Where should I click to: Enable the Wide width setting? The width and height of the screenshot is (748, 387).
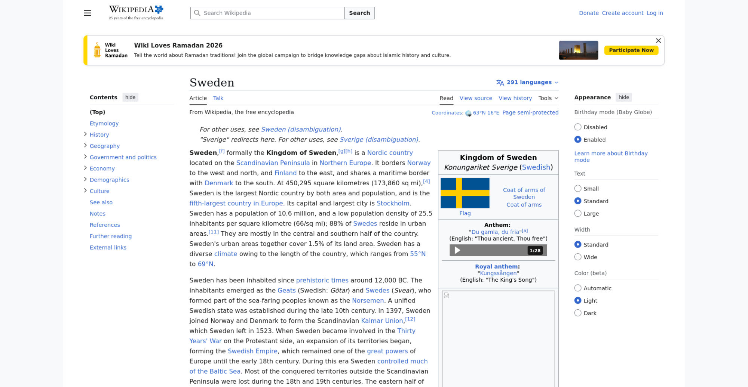pos(578,257)
